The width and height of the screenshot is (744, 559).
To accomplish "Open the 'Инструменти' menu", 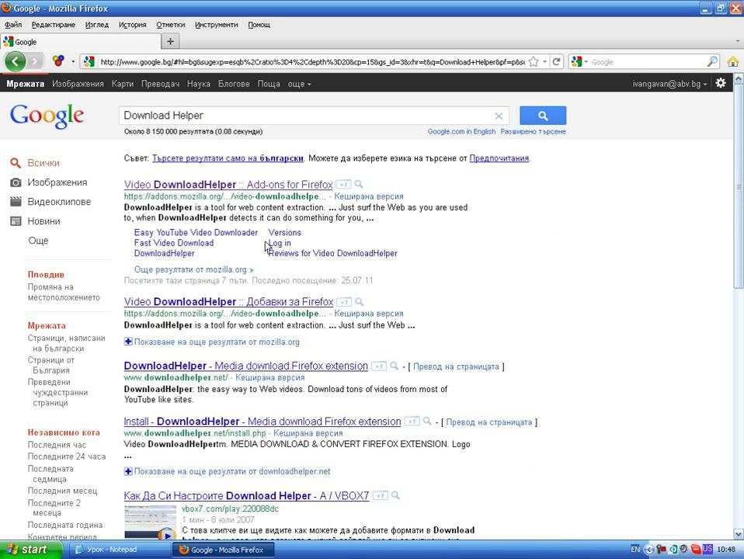I will [216, 25].
